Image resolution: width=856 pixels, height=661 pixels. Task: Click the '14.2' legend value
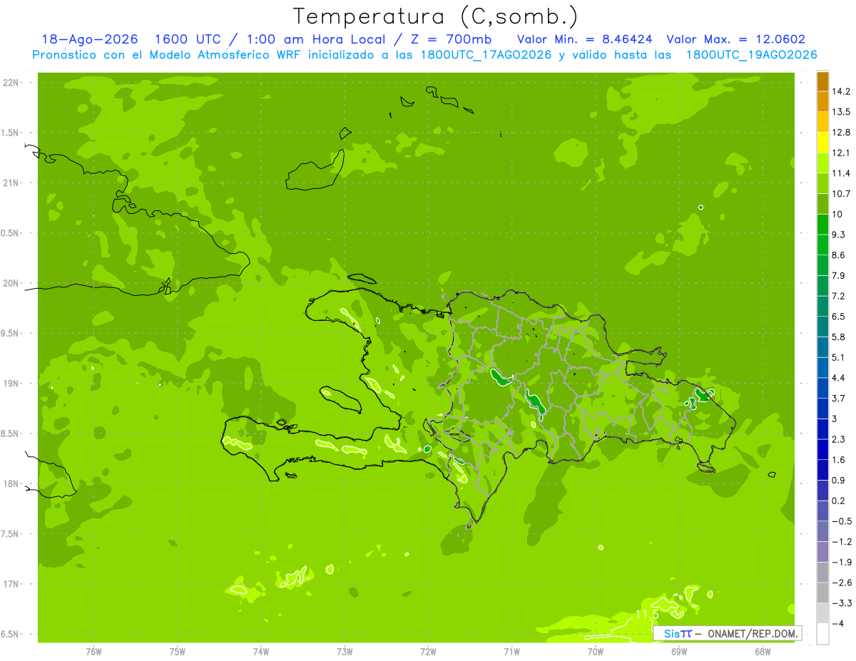coord(841,91)
